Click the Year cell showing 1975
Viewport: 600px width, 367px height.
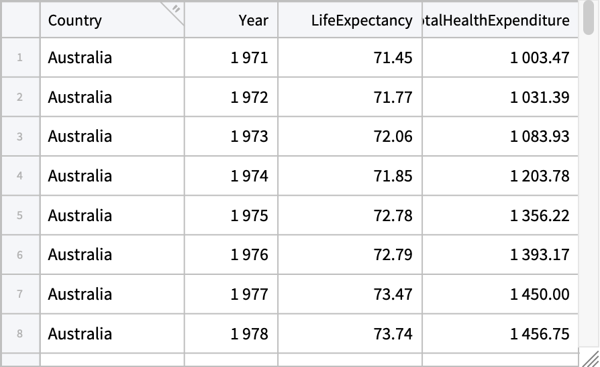point(231,216)
